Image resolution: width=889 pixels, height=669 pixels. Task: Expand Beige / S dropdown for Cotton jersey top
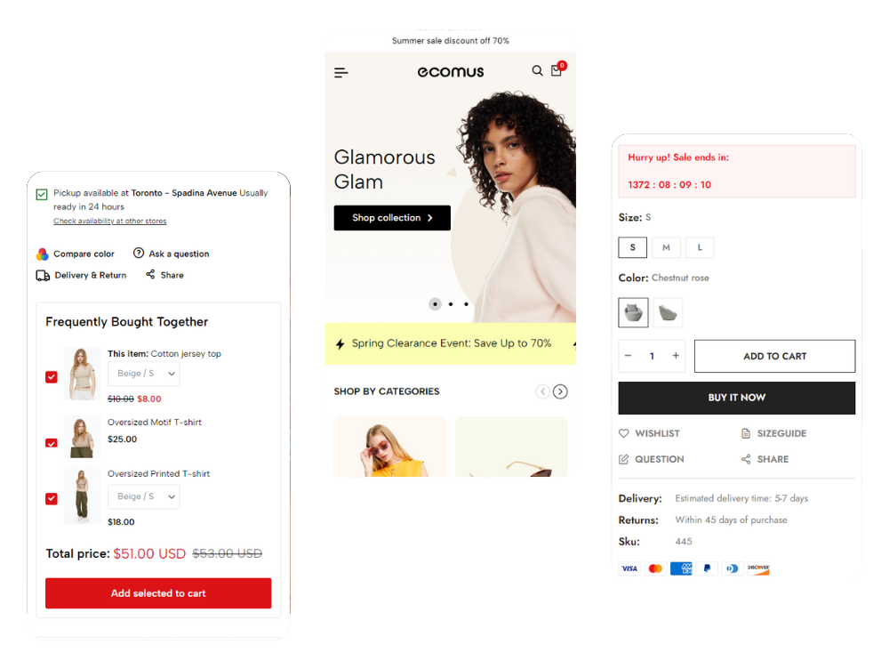click(x=144, y=374)
